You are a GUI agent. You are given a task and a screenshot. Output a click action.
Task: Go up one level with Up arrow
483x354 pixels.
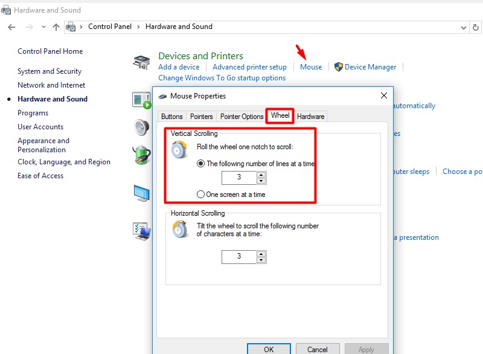coord(56,27)
